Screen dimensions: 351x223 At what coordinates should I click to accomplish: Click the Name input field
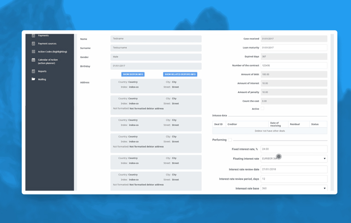tap(156, 39)
